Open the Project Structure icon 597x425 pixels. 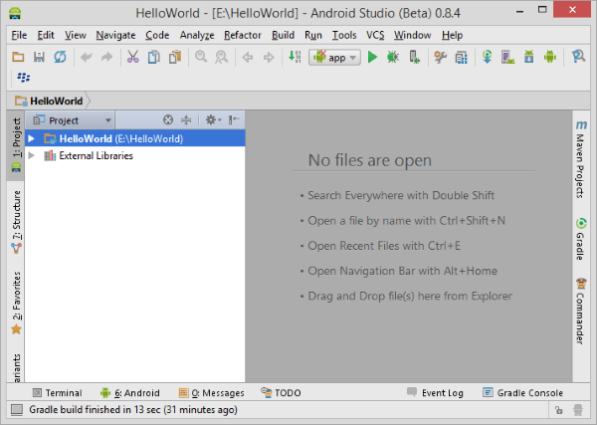(461, 58)
